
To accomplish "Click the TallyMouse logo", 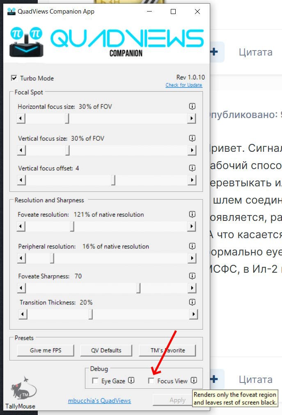I will click(23, 388).
